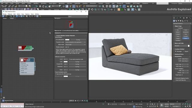192x108 pixels.
Task: Select the Link tool chain icon
Action: [9, 6]
